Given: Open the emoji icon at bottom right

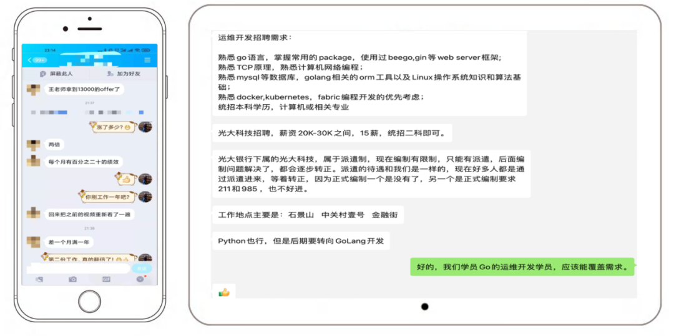Looking at the screenshot, I should point(140,279).
